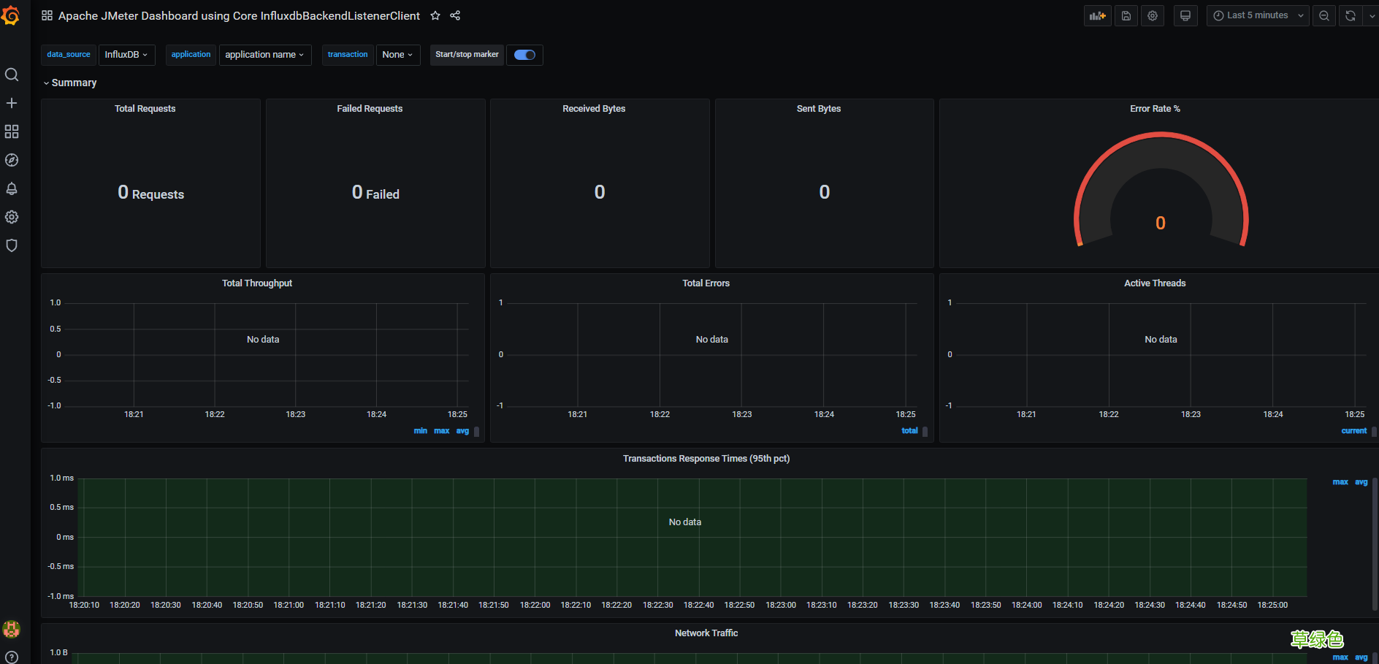
Task: Open the None transaction dropdown
Action: 397,55
